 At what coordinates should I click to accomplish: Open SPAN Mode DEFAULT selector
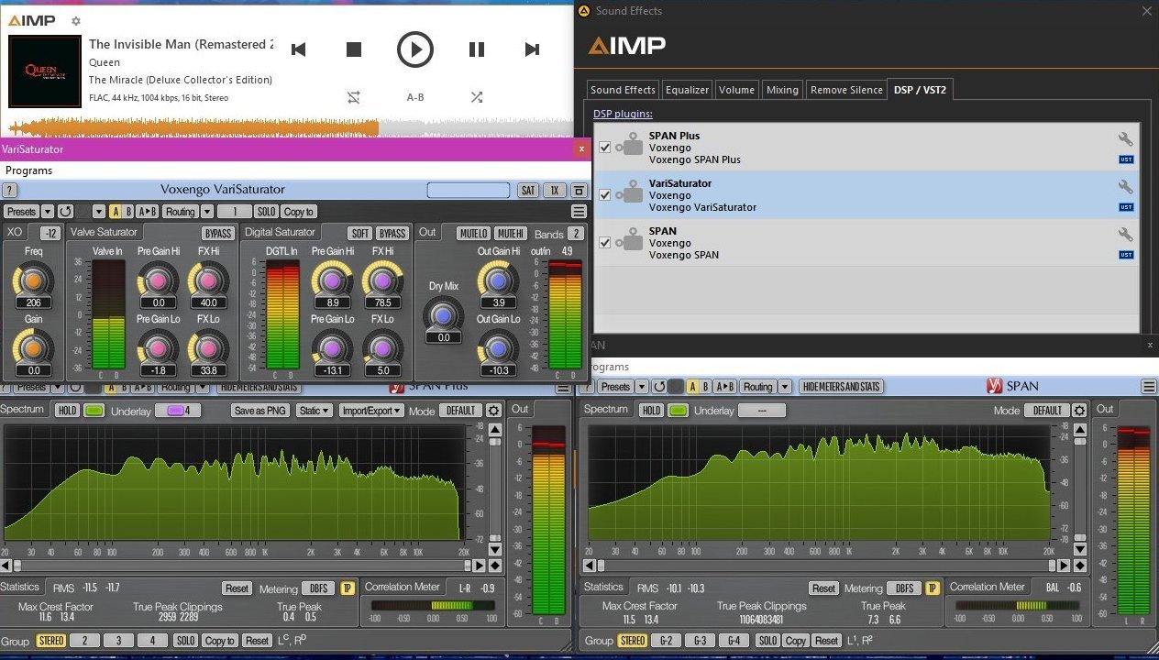1046,411
